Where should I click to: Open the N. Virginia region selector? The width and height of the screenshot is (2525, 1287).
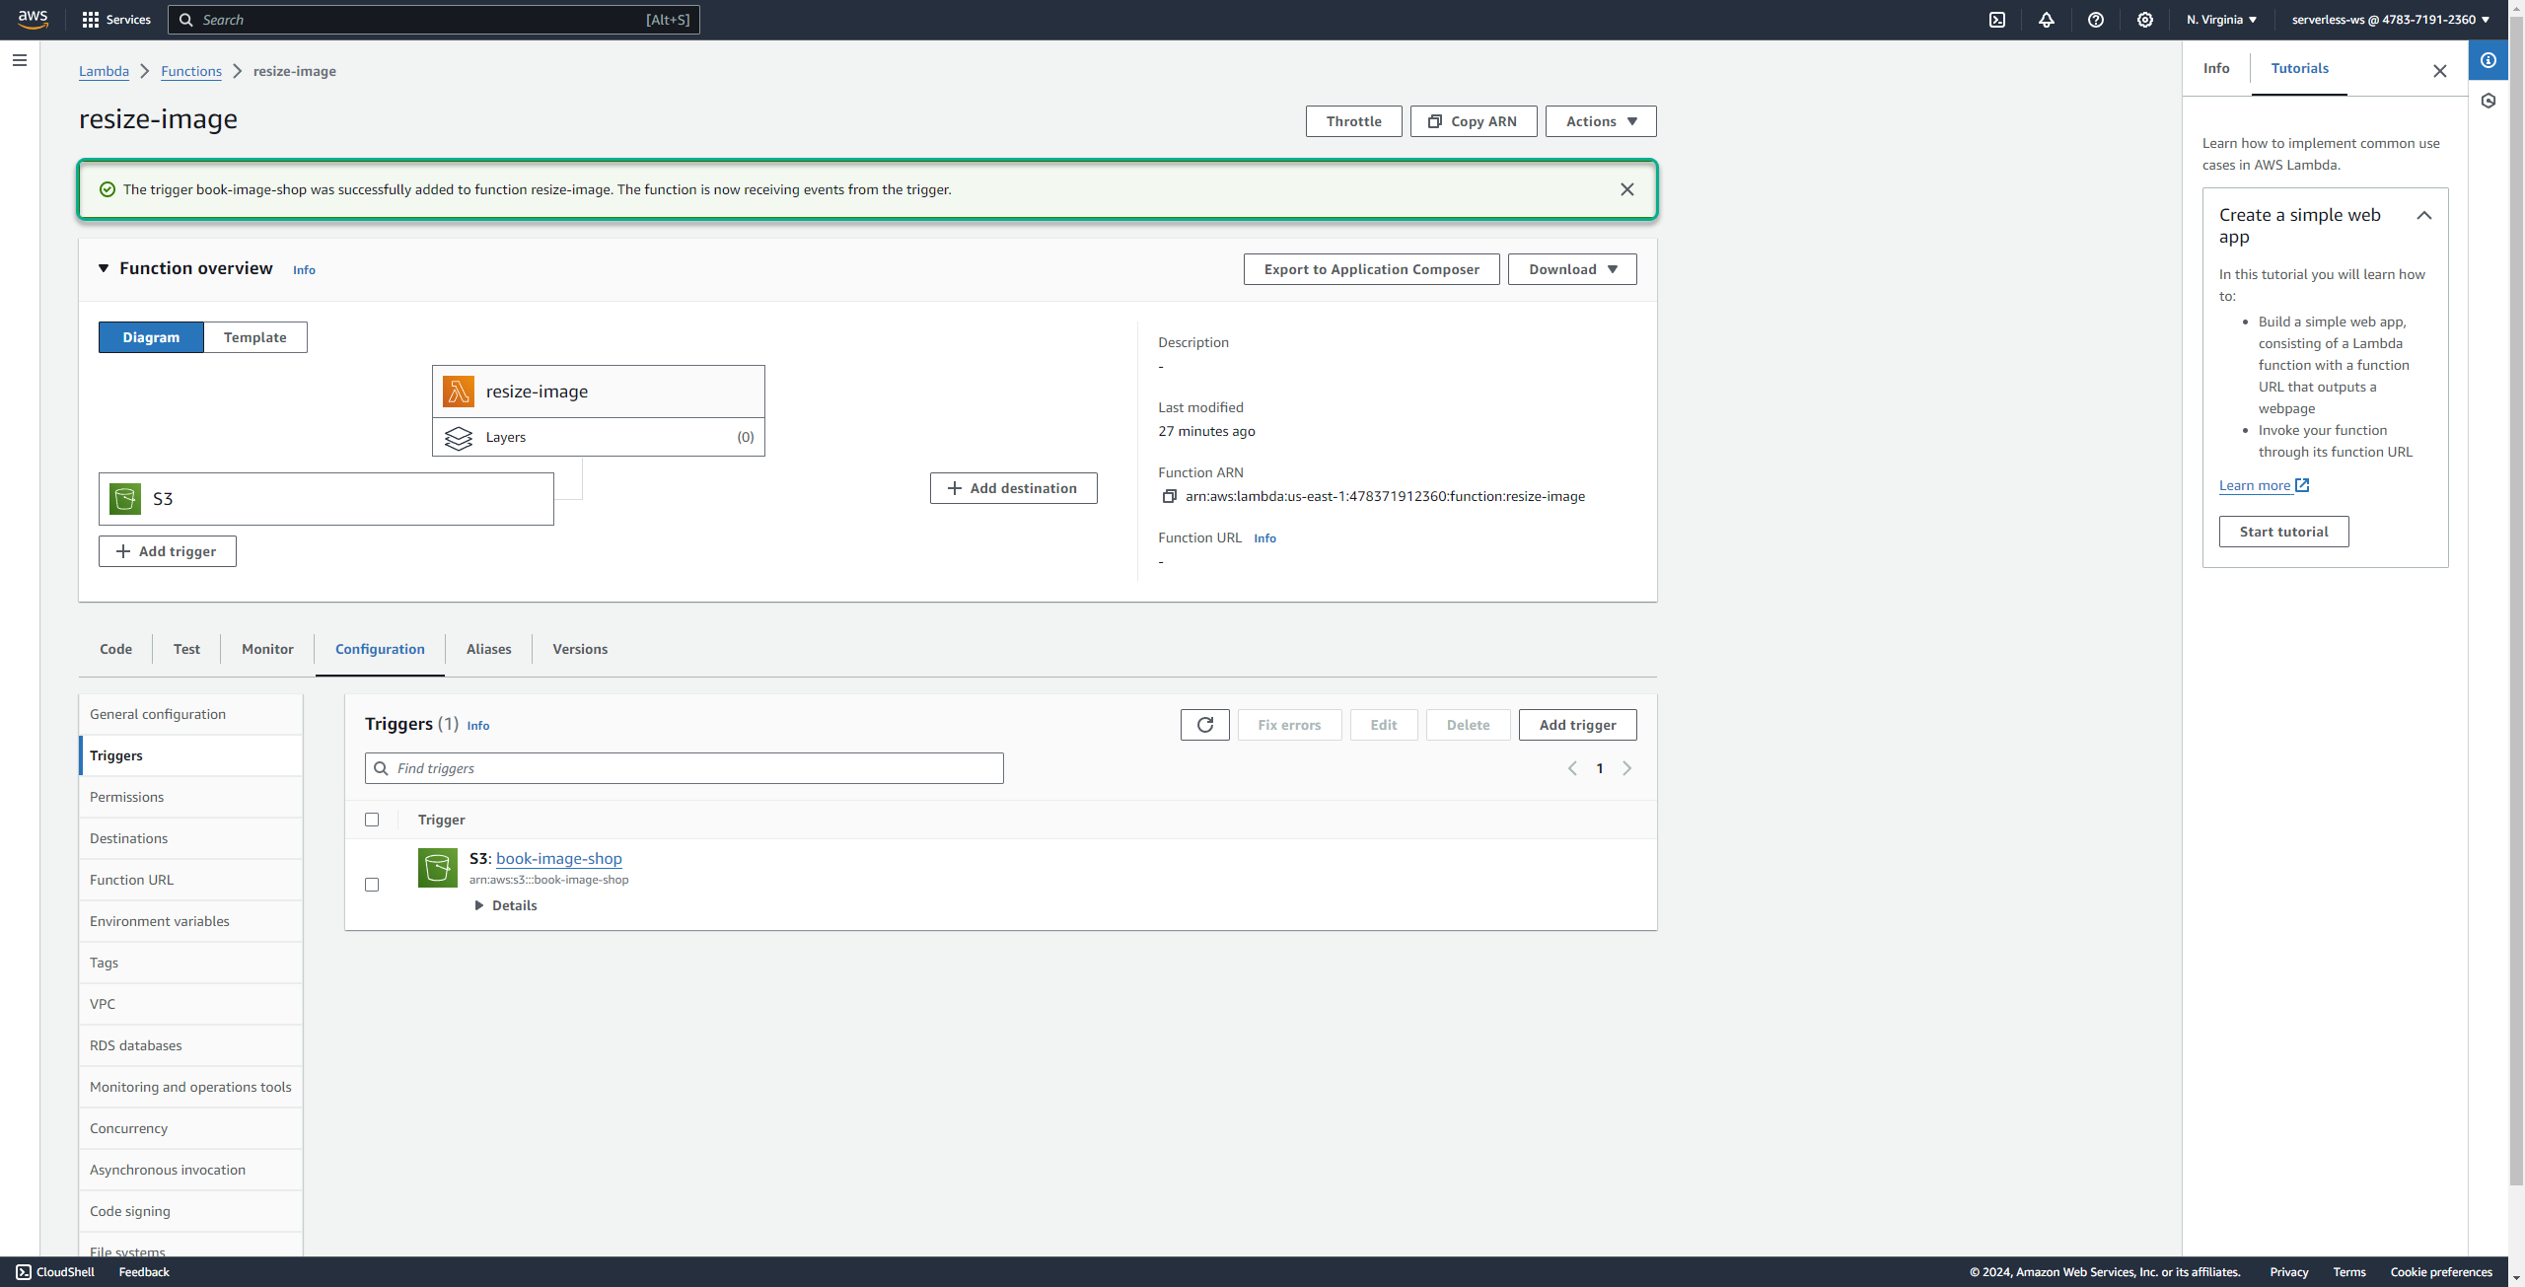coord(2221,20)
